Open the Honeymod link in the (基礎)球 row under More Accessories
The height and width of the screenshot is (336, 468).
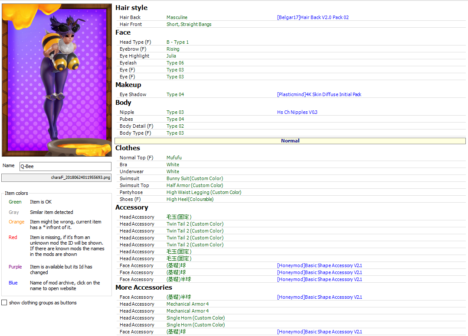click(x=319, y=332)
